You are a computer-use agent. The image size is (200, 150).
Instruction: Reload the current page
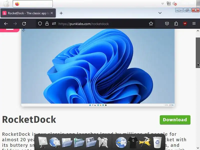coord(24,23)
